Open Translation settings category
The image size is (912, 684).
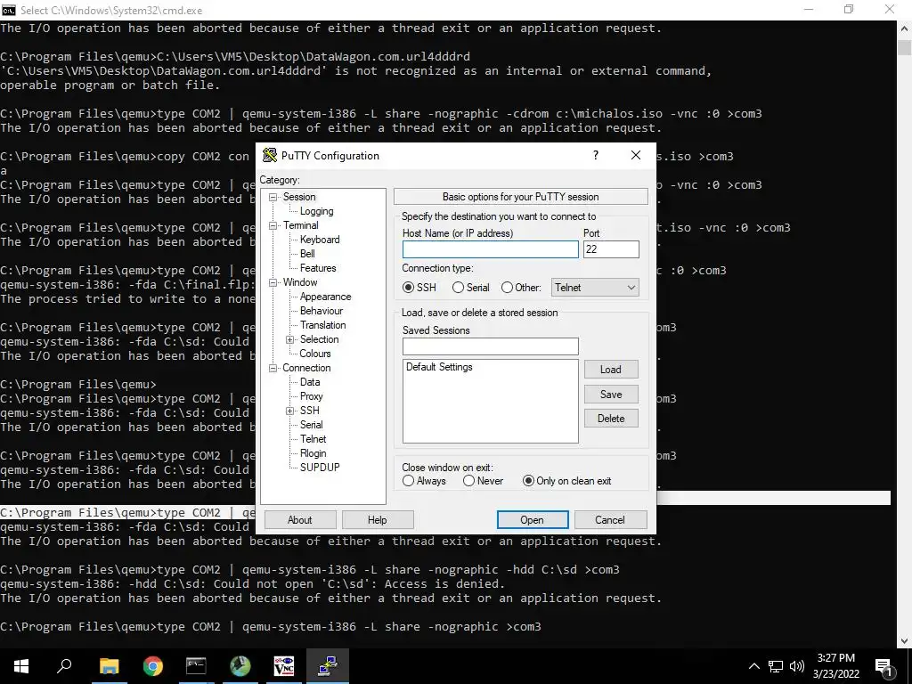tap(322, 325)
